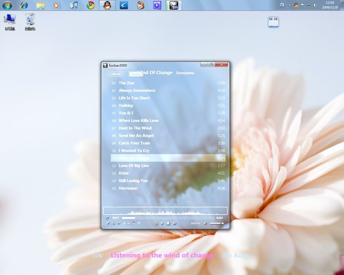Click the foobar2000 title bar icon
The height and width of the screenshot is (275, 344).
point(105,65)
